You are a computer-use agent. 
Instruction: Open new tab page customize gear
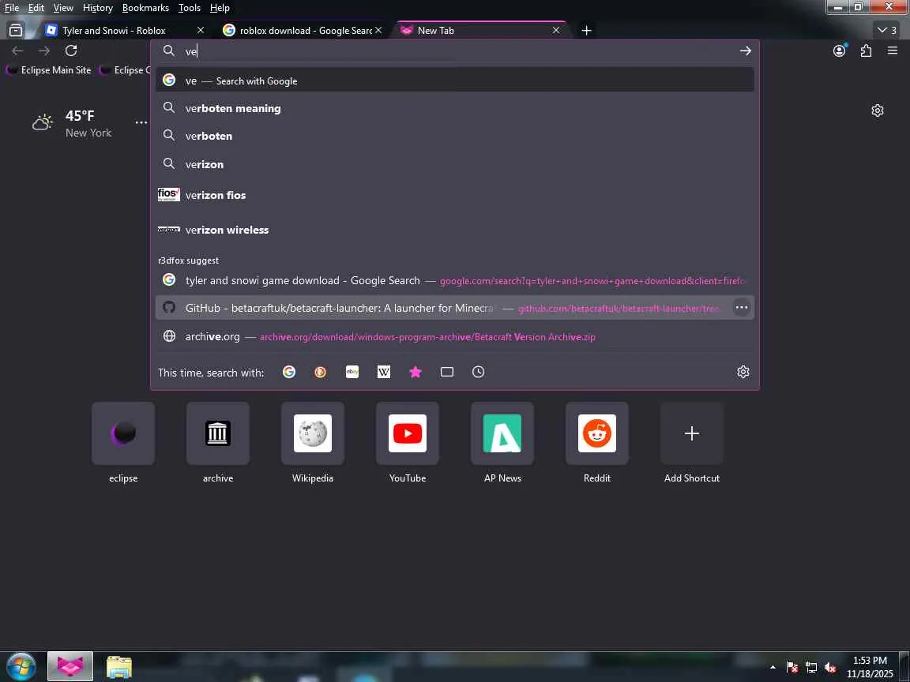[878, 111]
